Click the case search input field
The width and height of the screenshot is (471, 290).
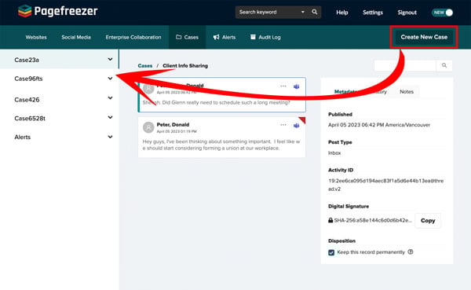405,65
